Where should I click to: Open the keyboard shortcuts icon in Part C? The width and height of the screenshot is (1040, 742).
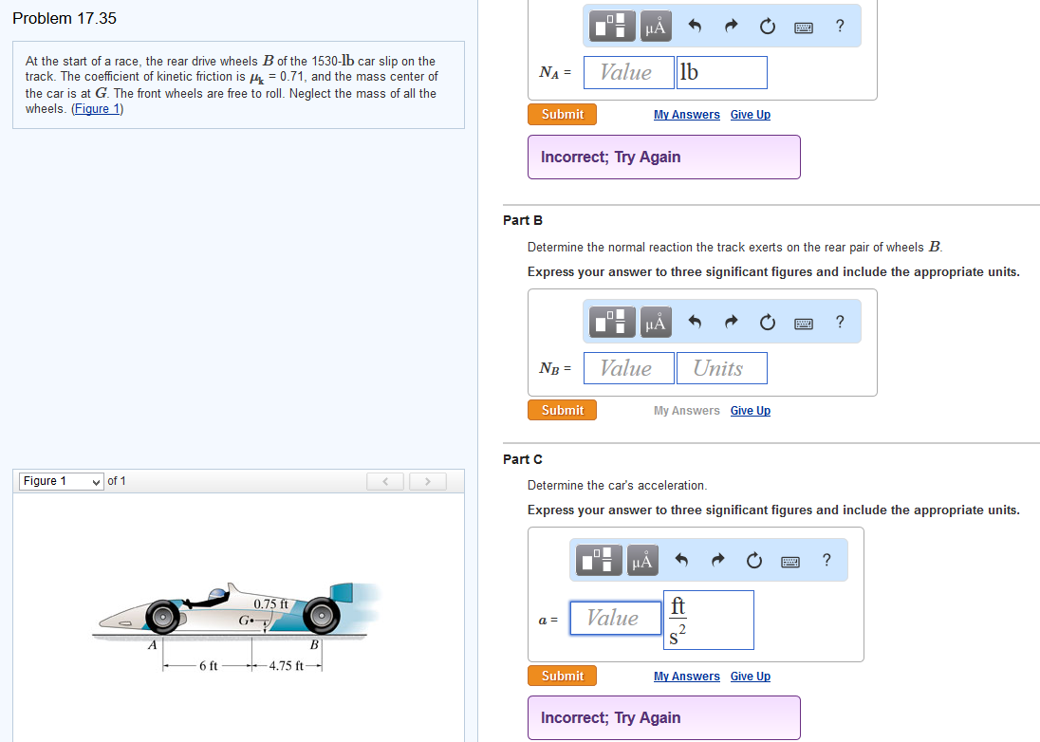790,560
